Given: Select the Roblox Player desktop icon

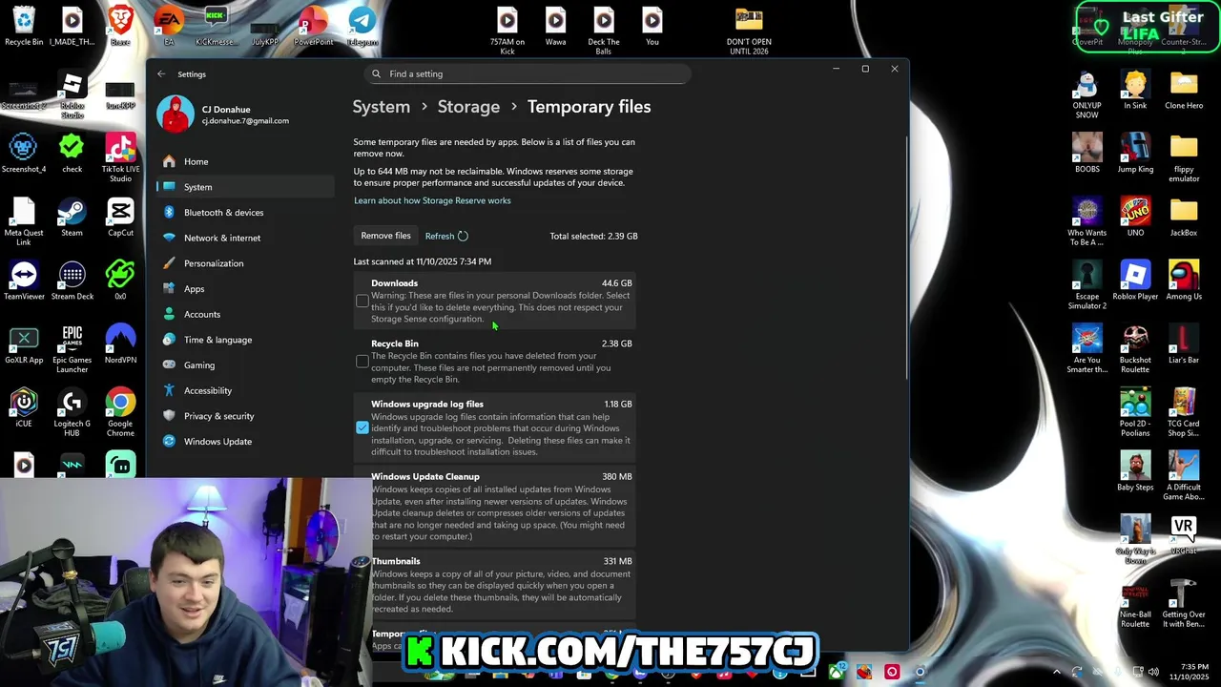Looking at the screenshot, I should (1135, 281).
